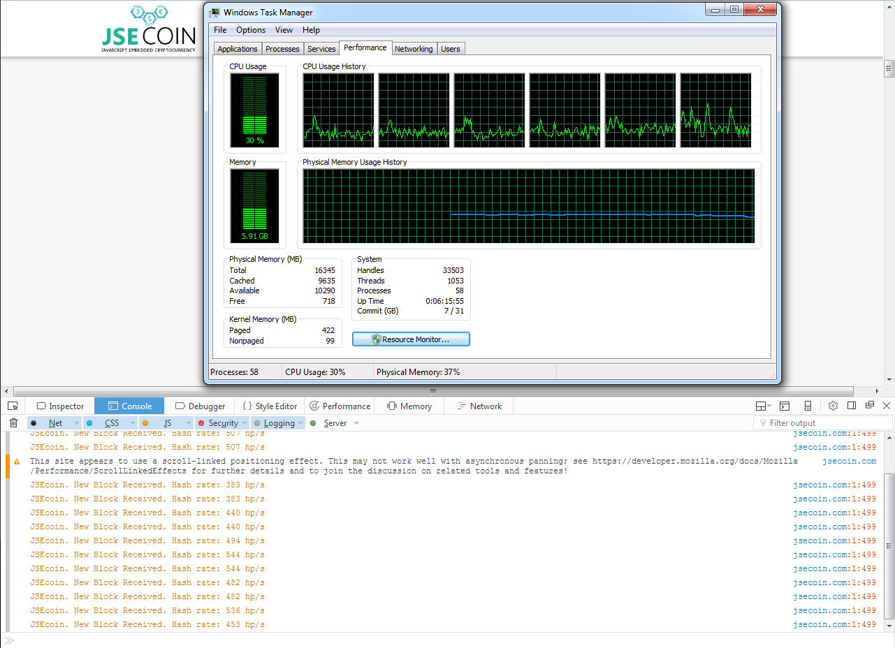Click the scroll-linked positioning warning message

[414, 466]
